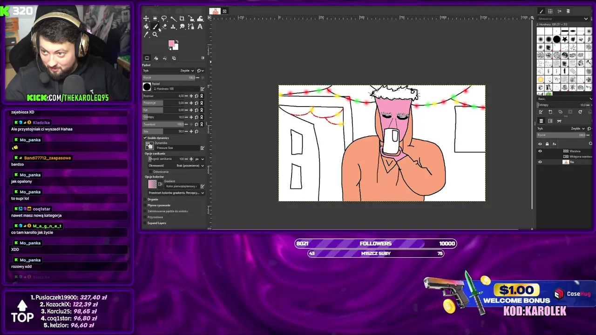596x335 pixels.
Task: Select the Zoom magnifier tool
Action: click(155, 34)
